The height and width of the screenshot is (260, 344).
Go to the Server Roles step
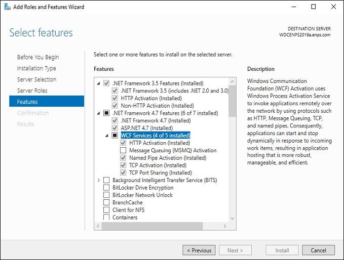[x=32, y=91]
